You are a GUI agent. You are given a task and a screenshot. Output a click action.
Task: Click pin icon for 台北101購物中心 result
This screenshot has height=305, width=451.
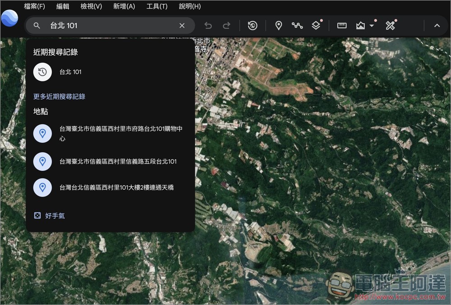42,133
